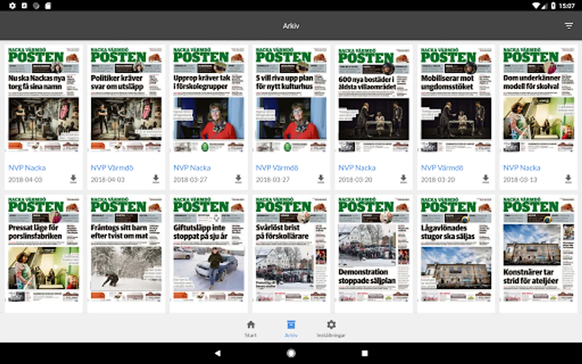
Task: Open cover 'Giftutsläpp inte stoppat på sju år'
Action: [209, 250]
